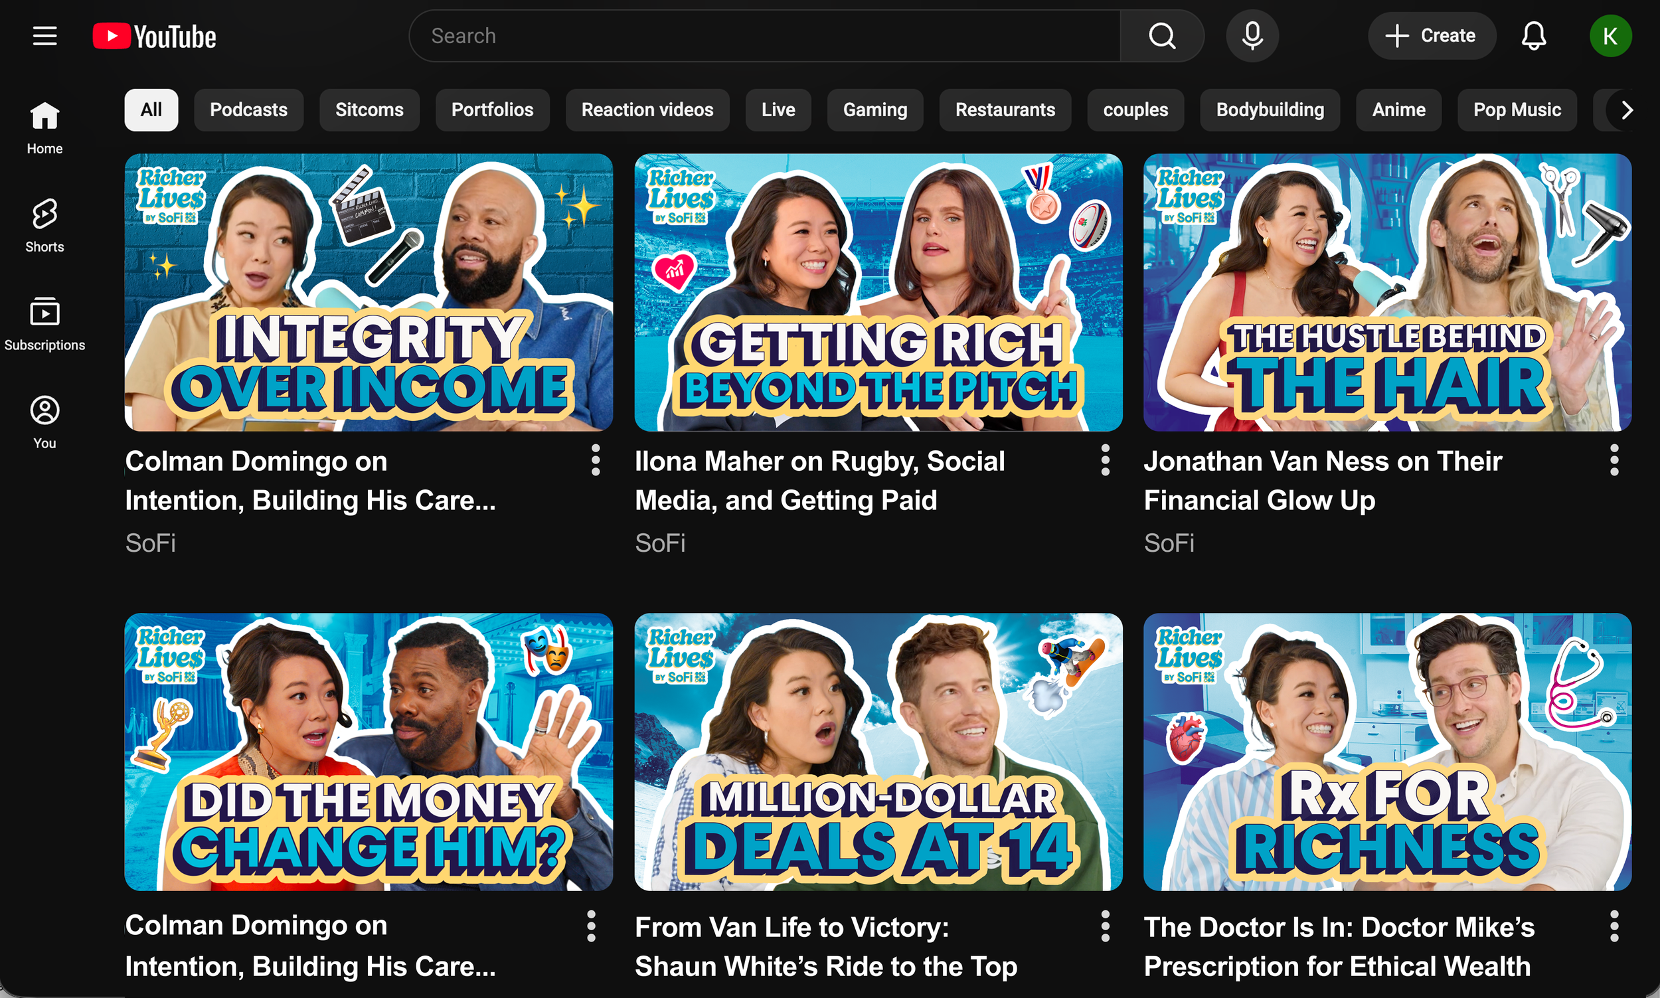
Task: Open The Doctor Is In video title
Action: tap(1339, 946)
